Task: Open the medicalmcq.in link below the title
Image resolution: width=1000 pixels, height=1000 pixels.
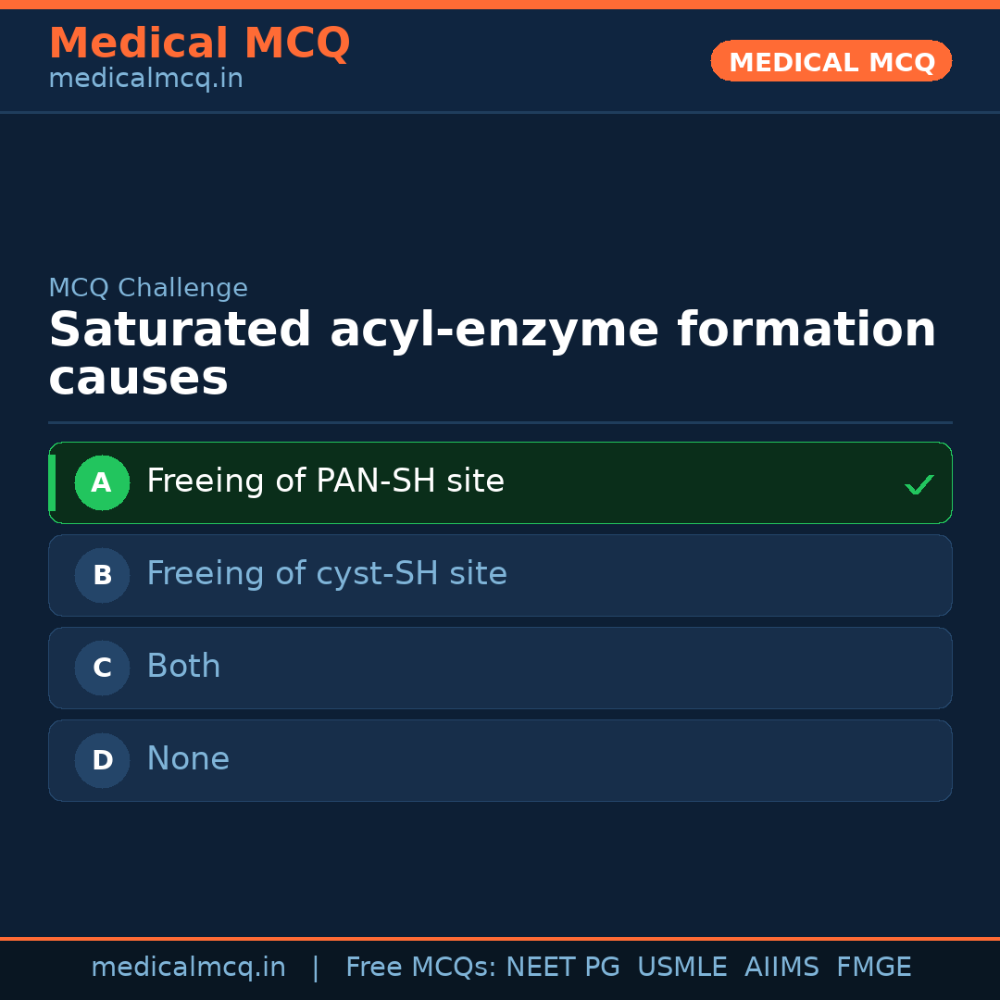Action: pos(145,79)
